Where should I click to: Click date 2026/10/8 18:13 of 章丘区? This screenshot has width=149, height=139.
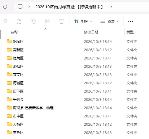(98, 133)
